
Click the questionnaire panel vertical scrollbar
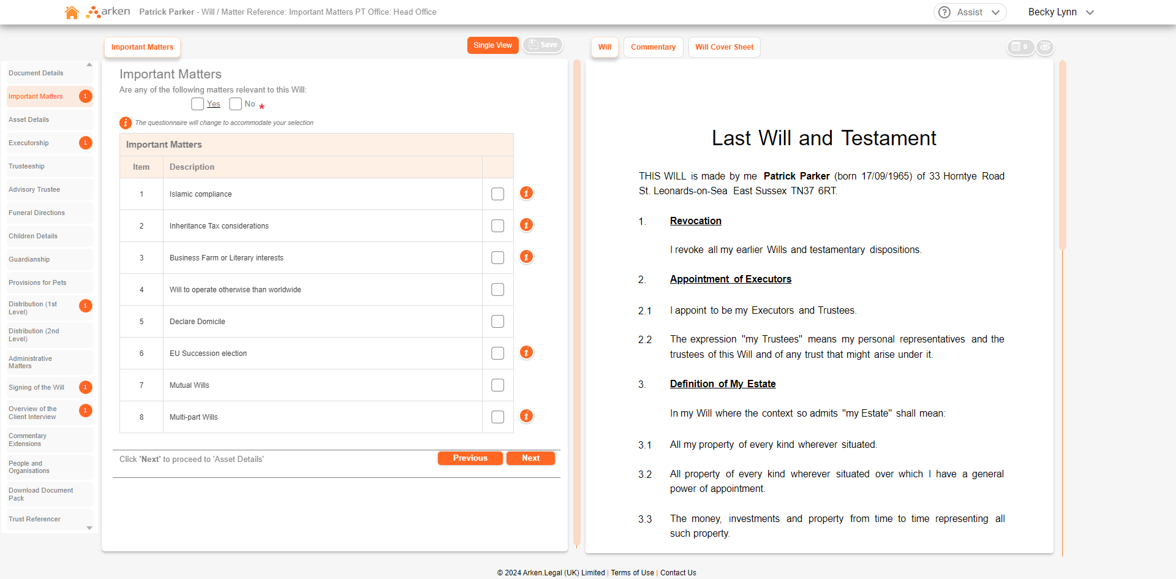coord(576,303)
